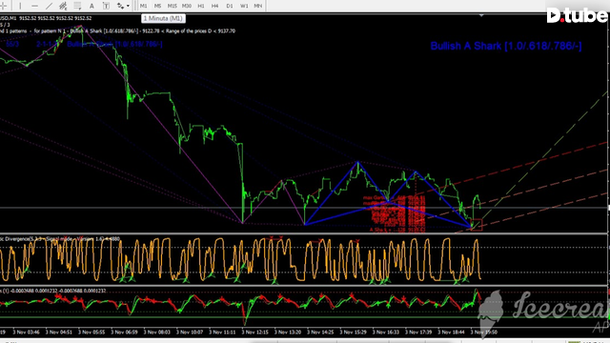Click the '3 Nov 12:15' time axis label
This screenshot has height=343, width=610.
pyautogui.click(x=254, y=333)
